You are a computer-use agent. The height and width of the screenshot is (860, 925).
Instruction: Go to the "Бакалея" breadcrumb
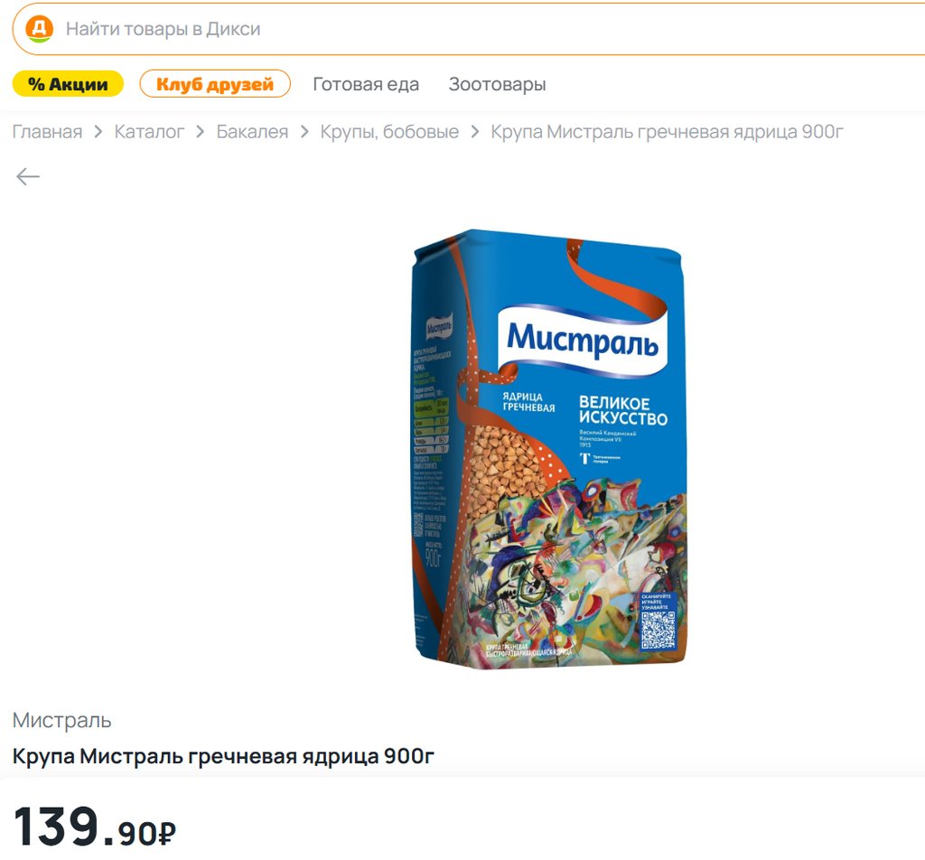pos(252,132)
